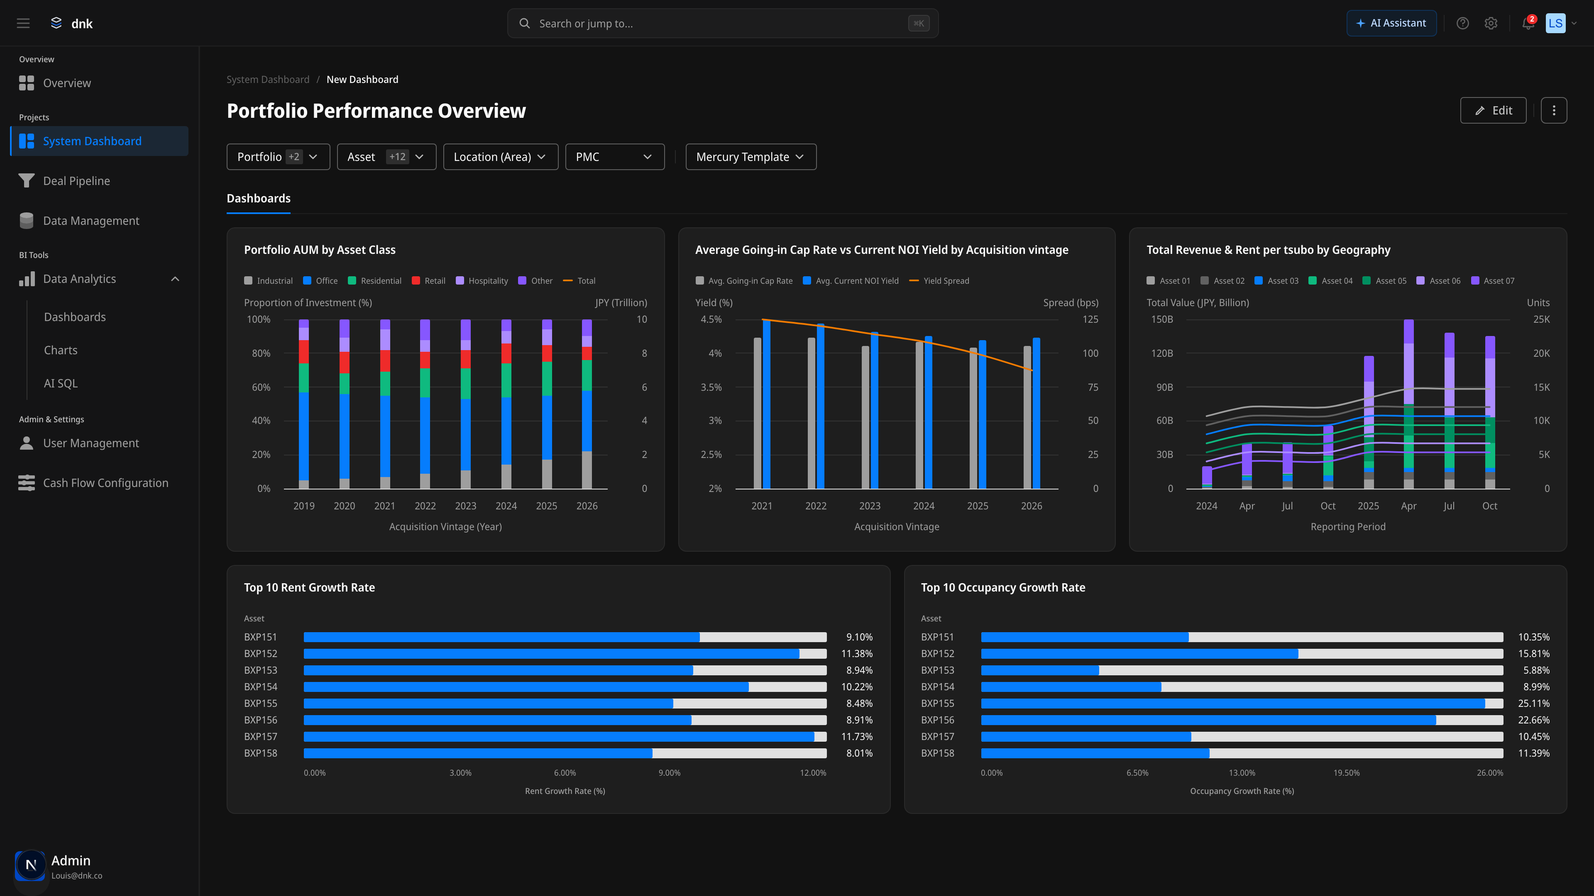
Task: Click the search or jump to field
Action: (x=723, y=23)
